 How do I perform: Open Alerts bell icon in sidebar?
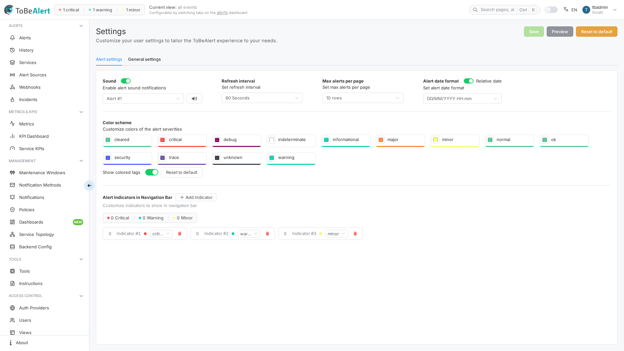(x=12, y=38)
